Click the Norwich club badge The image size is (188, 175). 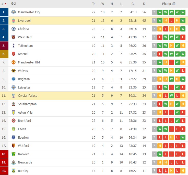click(14, 154)
